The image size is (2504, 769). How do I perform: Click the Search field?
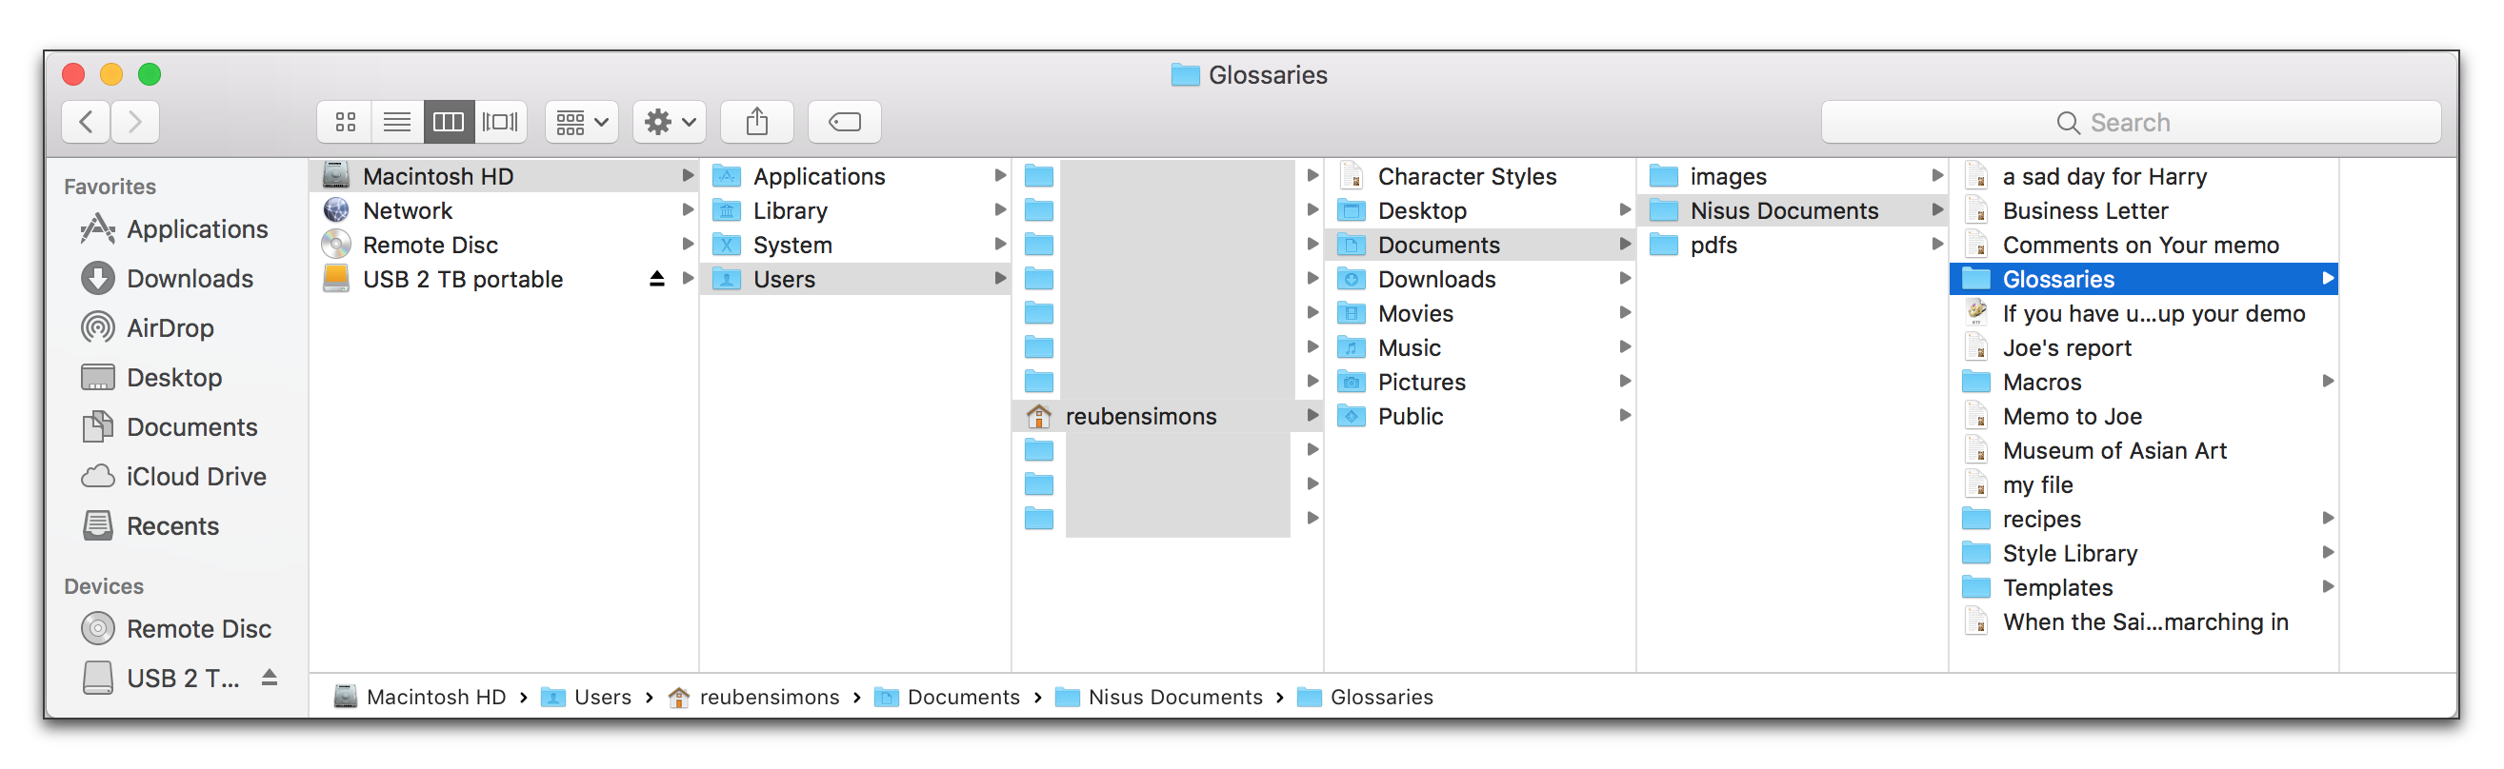(2129, 123)
